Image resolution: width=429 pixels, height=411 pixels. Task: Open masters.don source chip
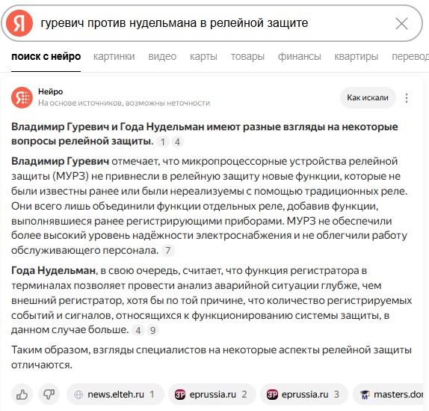391,395
